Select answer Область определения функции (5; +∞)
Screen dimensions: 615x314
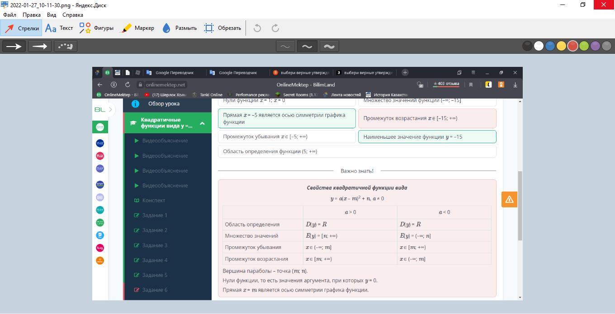(357, 151)
